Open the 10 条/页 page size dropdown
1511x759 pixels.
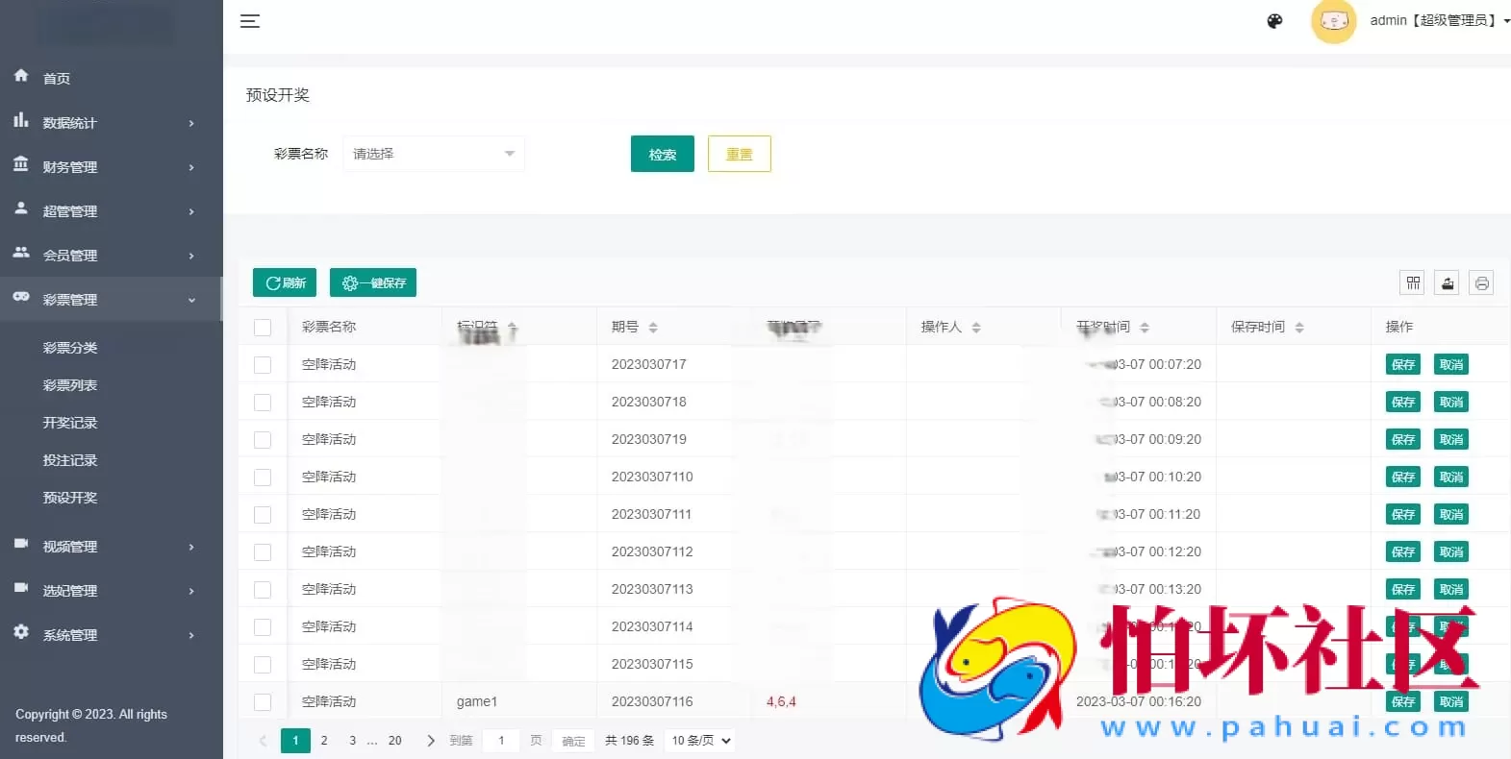[701, 741]
